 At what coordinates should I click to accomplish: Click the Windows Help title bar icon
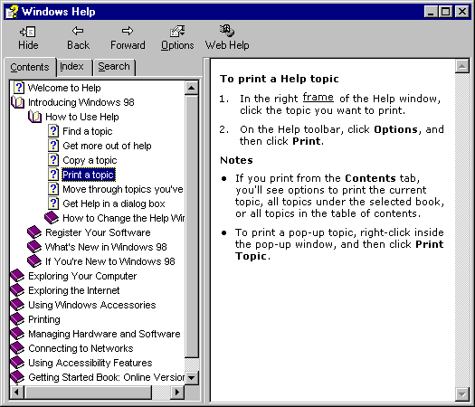(12, 12)
